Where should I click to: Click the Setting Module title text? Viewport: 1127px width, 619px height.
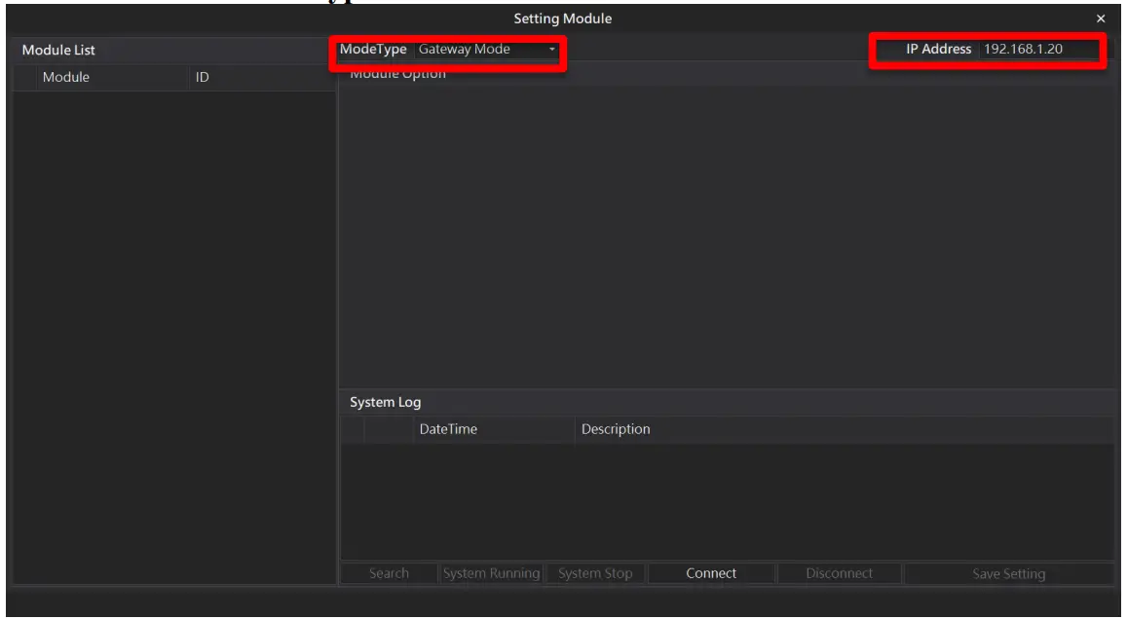[563, 18]
